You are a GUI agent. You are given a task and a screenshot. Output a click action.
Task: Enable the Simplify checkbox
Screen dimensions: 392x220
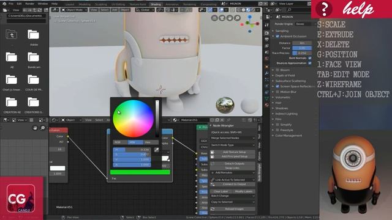[x=277, y=125]
